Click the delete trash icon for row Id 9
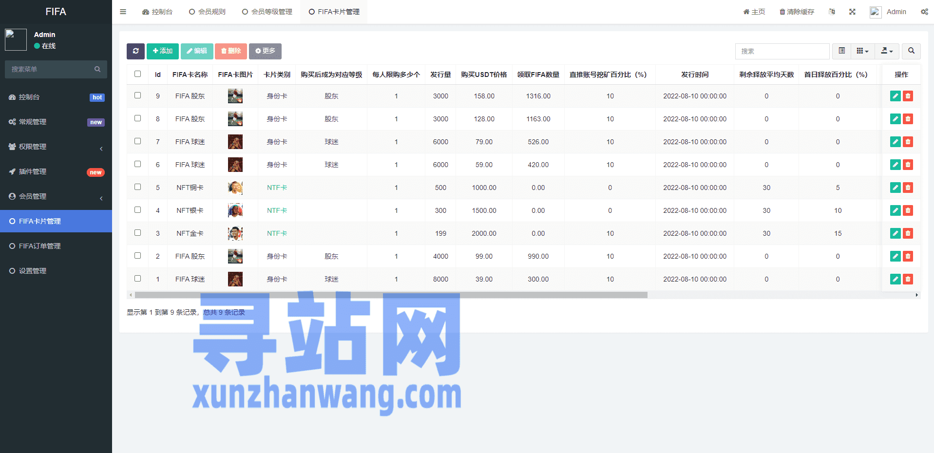The height and width of the screenshot is (453, 934). coord(908,96)
